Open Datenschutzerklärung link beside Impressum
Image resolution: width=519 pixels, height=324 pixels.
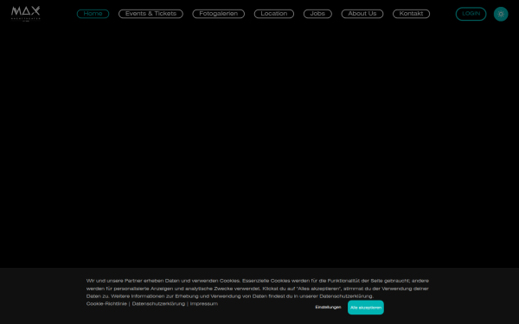coord(158,304)
